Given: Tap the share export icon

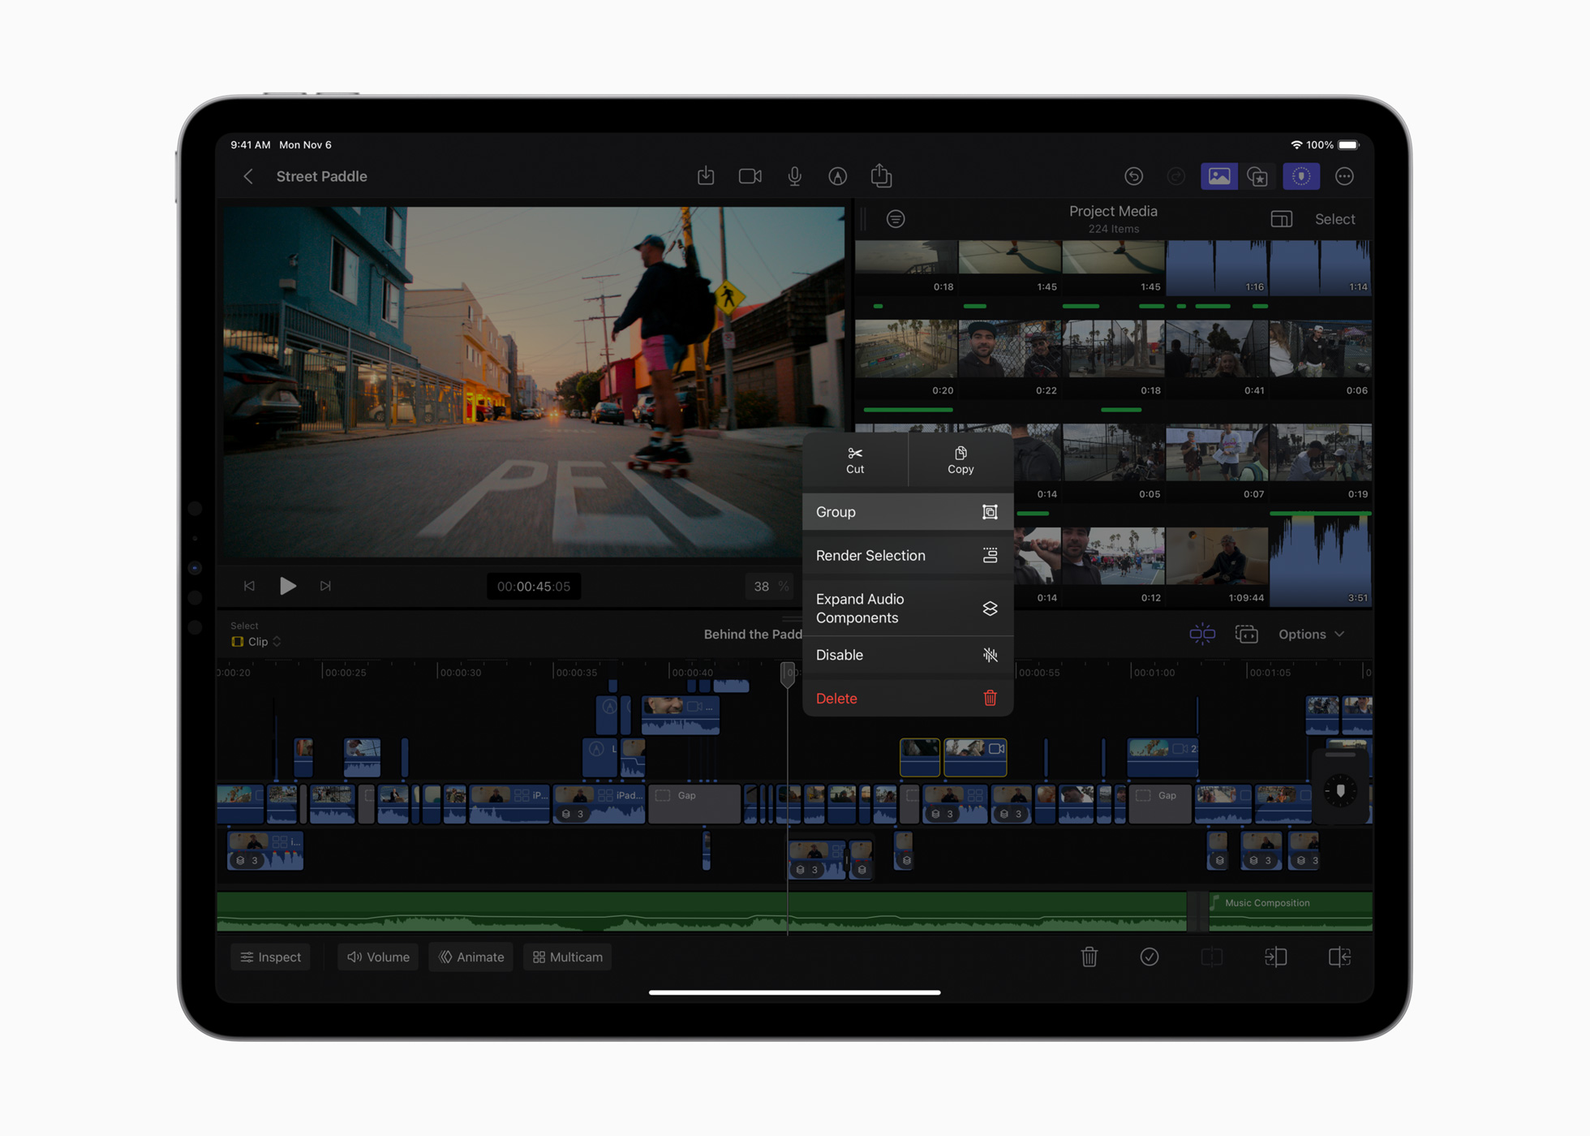Looking at the screenshot, I should 882,176.
